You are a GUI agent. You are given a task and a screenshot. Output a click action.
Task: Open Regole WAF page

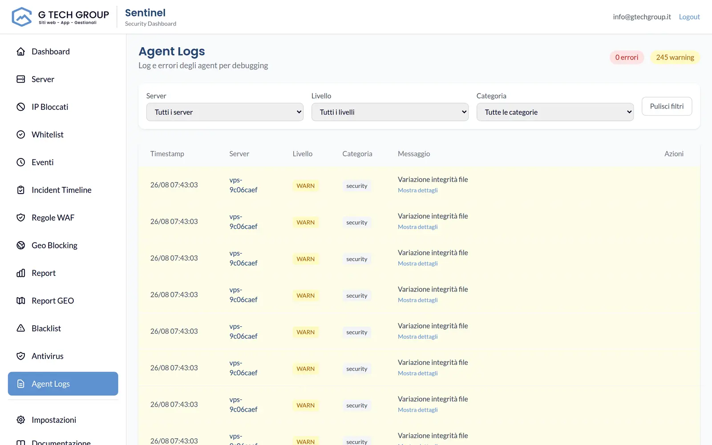(63, 218)
